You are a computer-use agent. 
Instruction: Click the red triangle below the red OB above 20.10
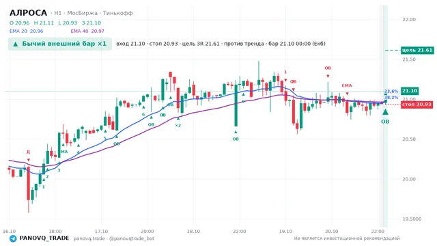(328, 76)
